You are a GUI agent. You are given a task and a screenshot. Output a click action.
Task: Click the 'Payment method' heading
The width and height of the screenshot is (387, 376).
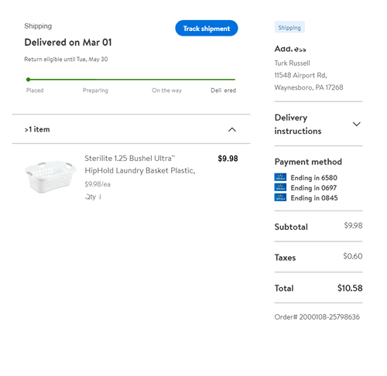[x=308, y=162]
